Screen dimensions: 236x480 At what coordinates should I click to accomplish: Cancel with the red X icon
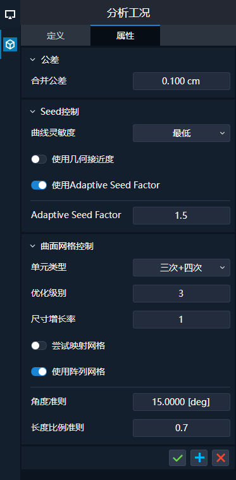[x=220, y=458]
